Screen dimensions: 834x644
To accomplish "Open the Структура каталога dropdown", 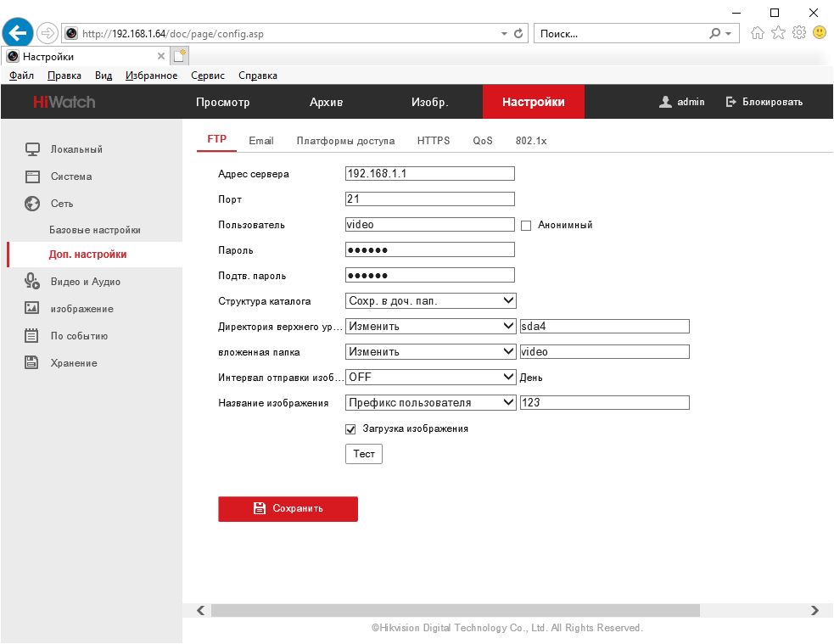I will [x=430, y=300].
